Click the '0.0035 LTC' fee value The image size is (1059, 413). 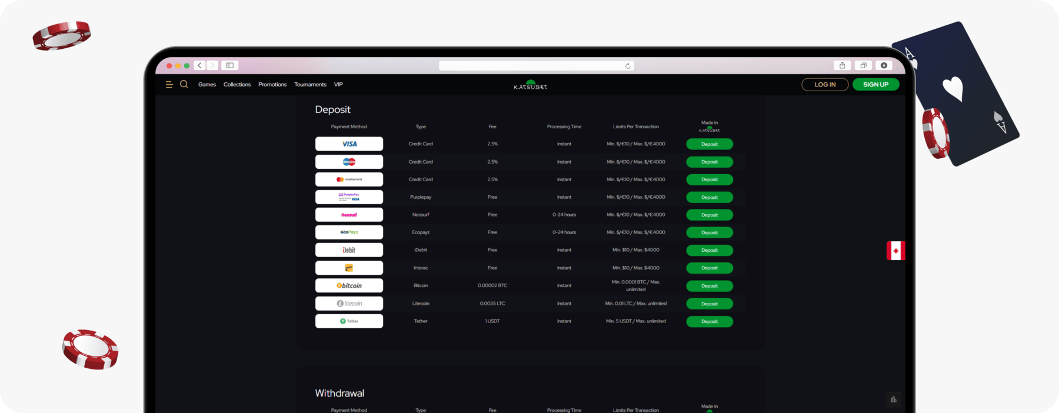[x=492, y=304]
